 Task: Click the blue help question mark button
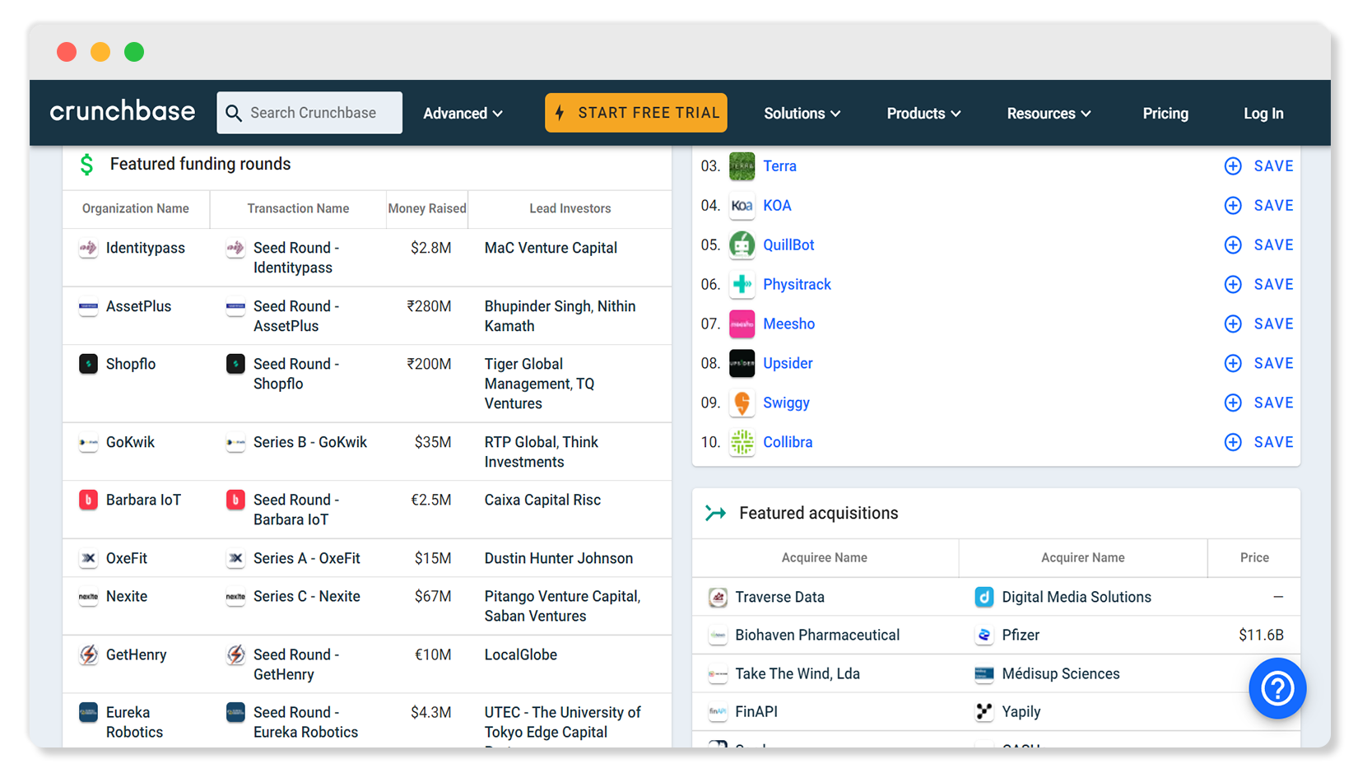(1277, 688)
